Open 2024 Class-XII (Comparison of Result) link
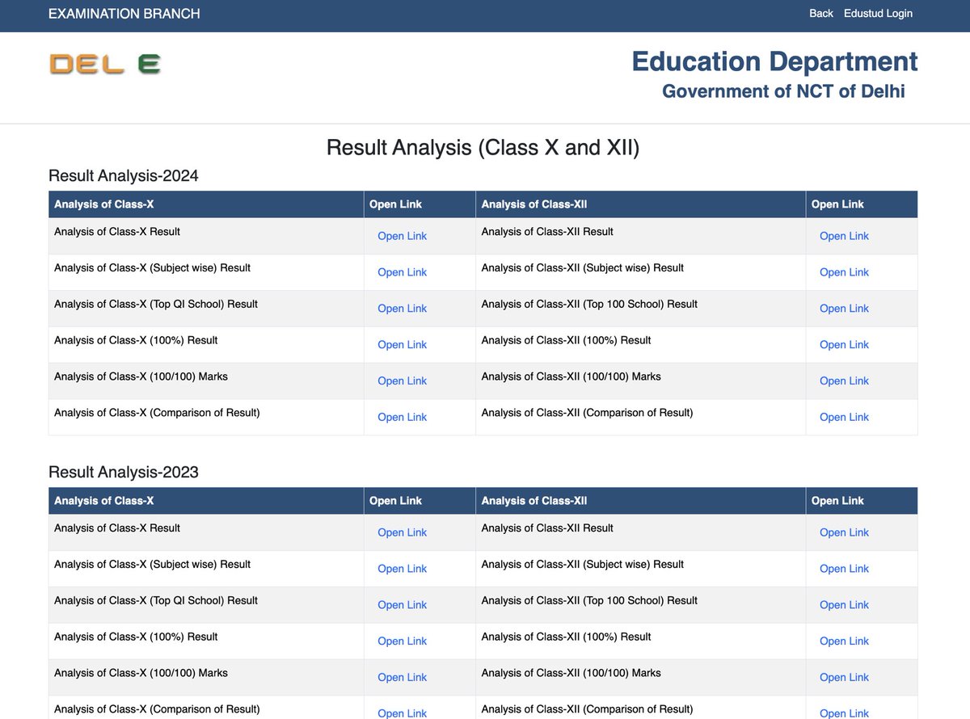 (844, 418)
